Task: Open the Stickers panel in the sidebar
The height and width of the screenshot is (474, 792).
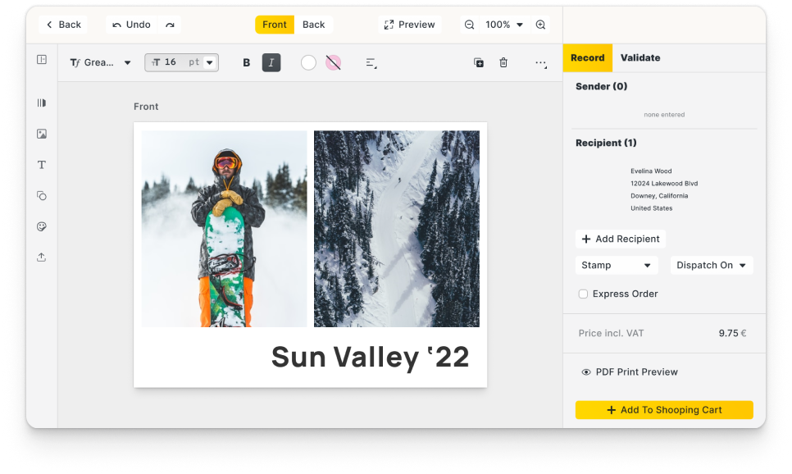Action: (x=41, y=226)
